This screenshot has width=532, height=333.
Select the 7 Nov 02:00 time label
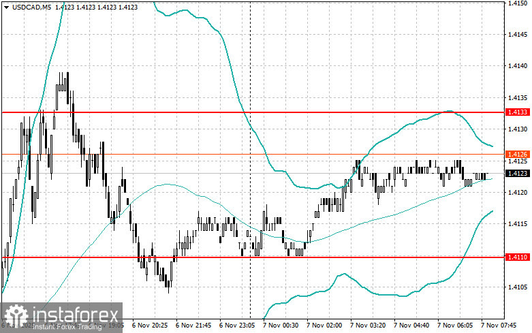[324, 326]
